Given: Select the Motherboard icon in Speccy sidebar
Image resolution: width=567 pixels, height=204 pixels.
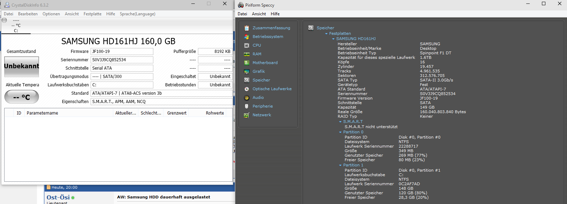Looking at the screenshot, I should click(247, 63).
